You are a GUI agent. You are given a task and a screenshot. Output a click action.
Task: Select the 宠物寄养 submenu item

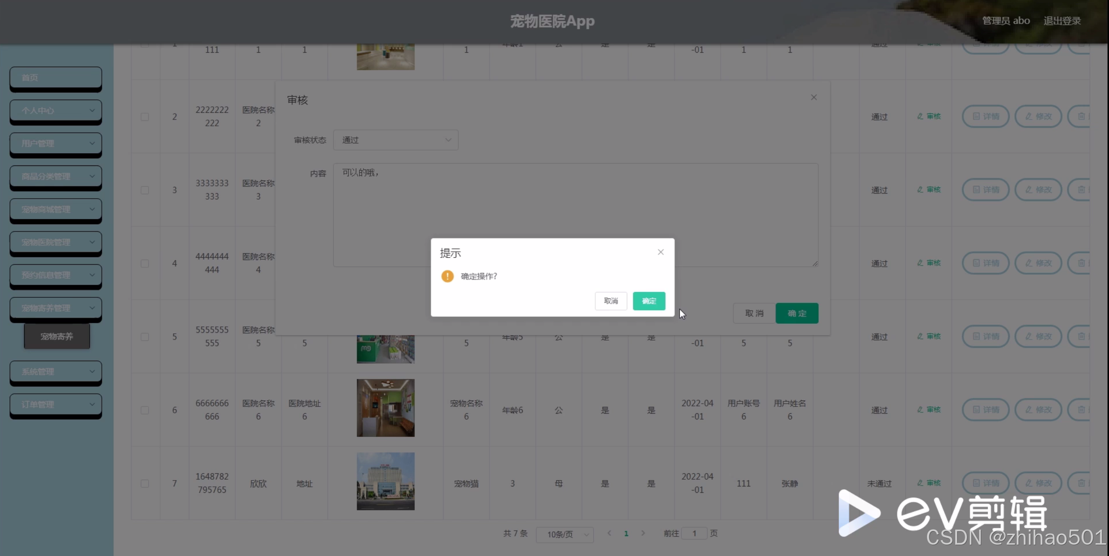point(57,336)
